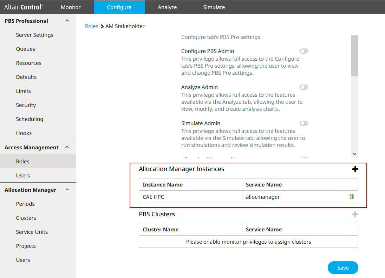This screenshot has height=278, width=385.
Task: Collapse the Access Management section
Action: coord(67,147)
